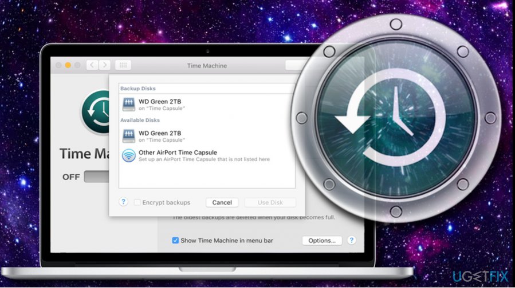Viewport: 515px width, 288px height.
Task: Click the Use Disk button
Action: 270,202
